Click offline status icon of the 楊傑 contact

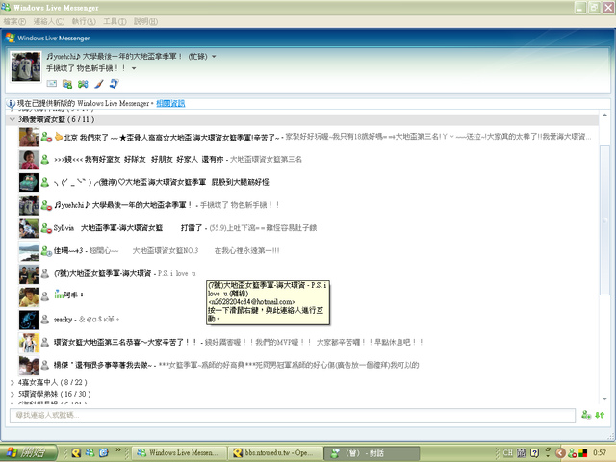tap(45, 365)
